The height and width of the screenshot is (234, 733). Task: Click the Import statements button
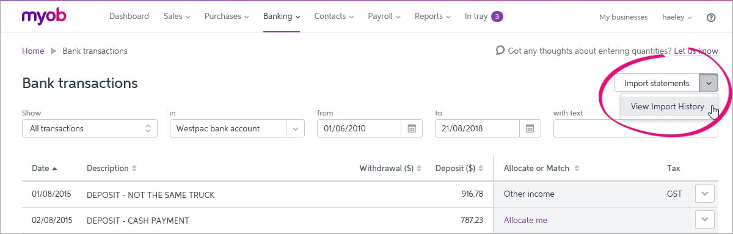(657, 83)
